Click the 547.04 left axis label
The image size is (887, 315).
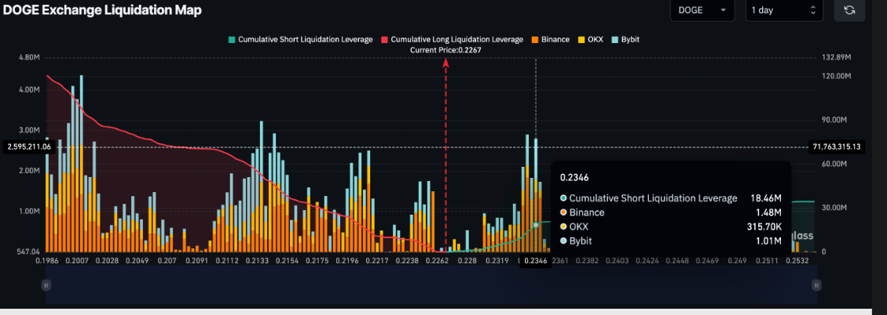[28, 252]
